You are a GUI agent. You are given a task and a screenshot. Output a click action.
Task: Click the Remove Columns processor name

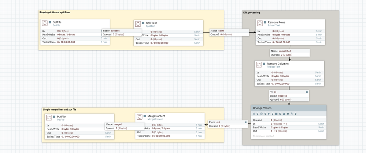[278, 63]
